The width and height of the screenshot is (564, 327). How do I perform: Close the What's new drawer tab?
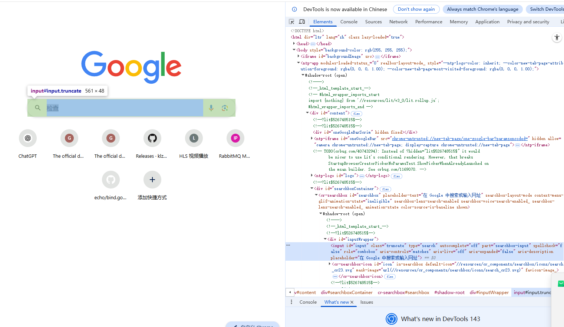352,302
